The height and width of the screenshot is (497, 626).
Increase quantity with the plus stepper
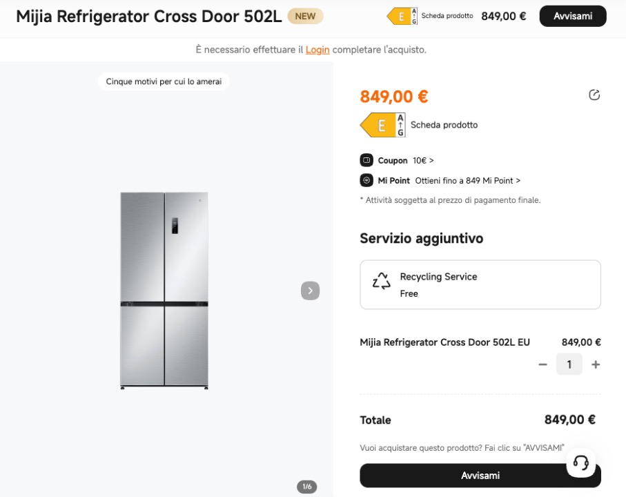click(x=596, y=364)
